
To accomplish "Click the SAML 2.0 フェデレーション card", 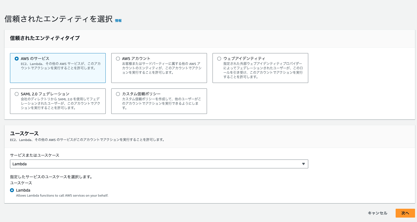I will point(58,101).
